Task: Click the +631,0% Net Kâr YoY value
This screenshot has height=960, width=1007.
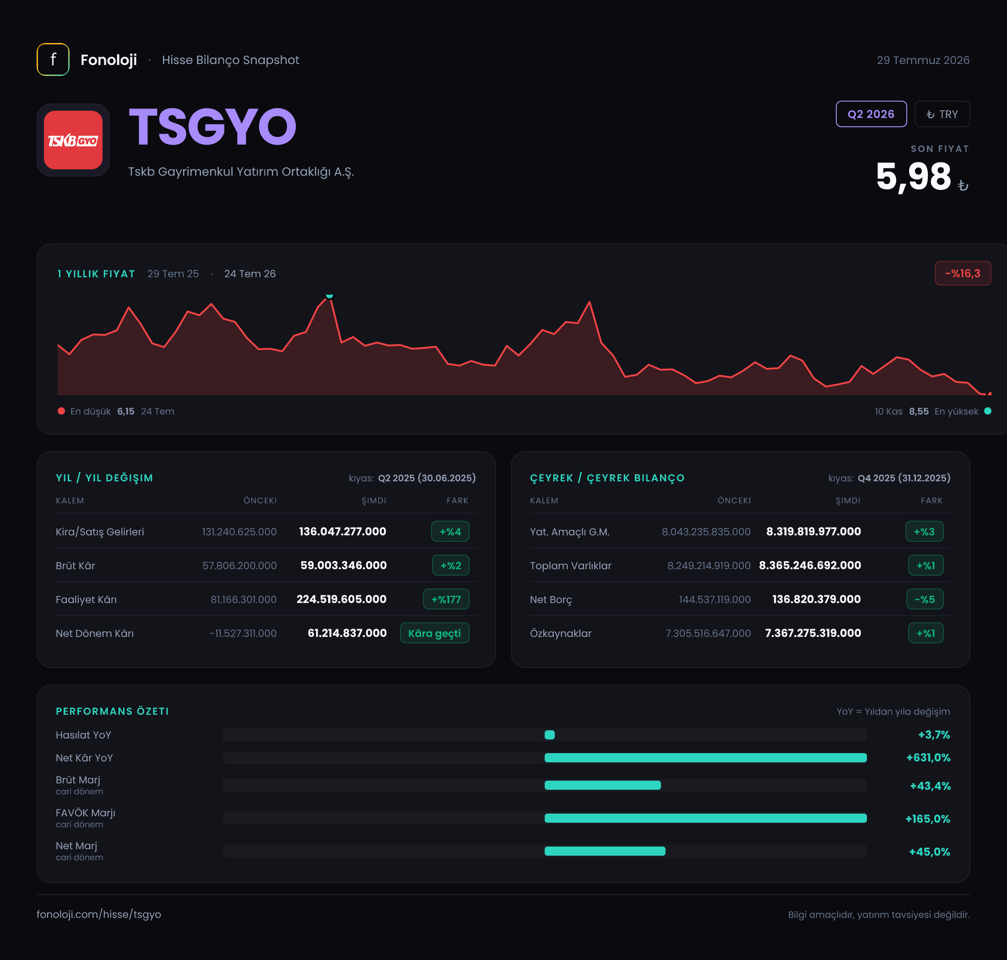Action: [x=928, y=758]
